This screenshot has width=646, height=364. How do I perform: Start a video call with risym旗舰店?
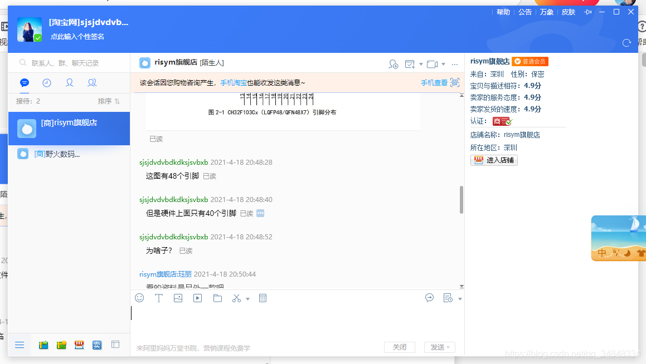pos(432,64)
